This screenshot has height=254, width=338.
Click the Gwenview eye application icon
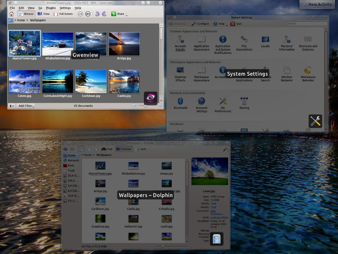pos(151,98)
